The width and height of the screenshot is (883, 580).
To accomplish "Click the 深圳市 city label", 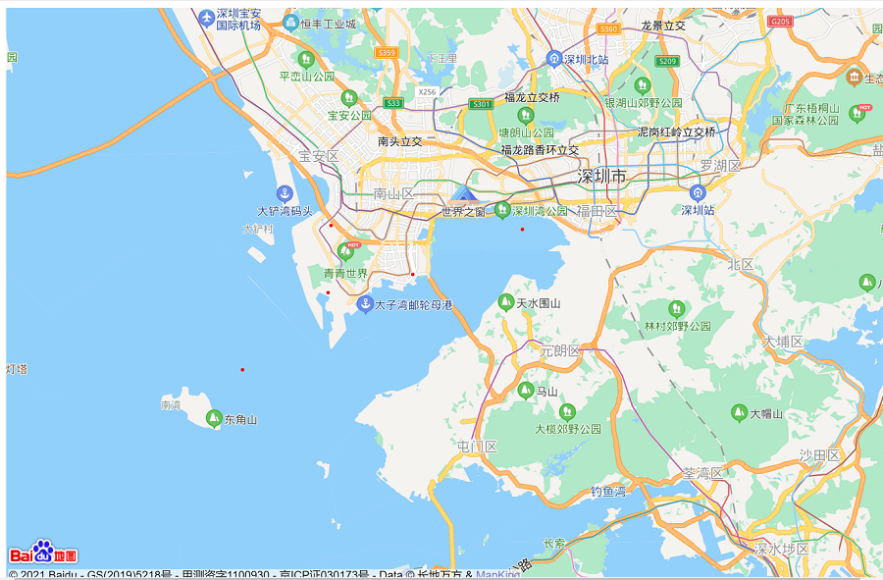I will pos(600,177).
